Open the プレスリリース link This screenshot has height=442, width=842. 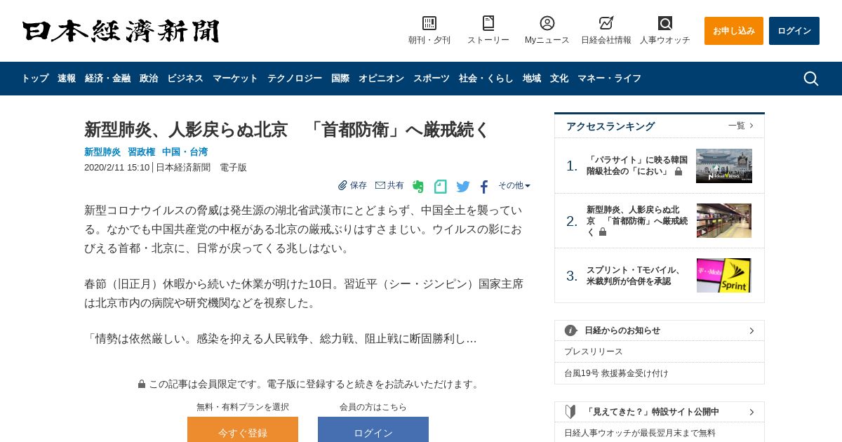pyautogui.click(x=594, y=351)
